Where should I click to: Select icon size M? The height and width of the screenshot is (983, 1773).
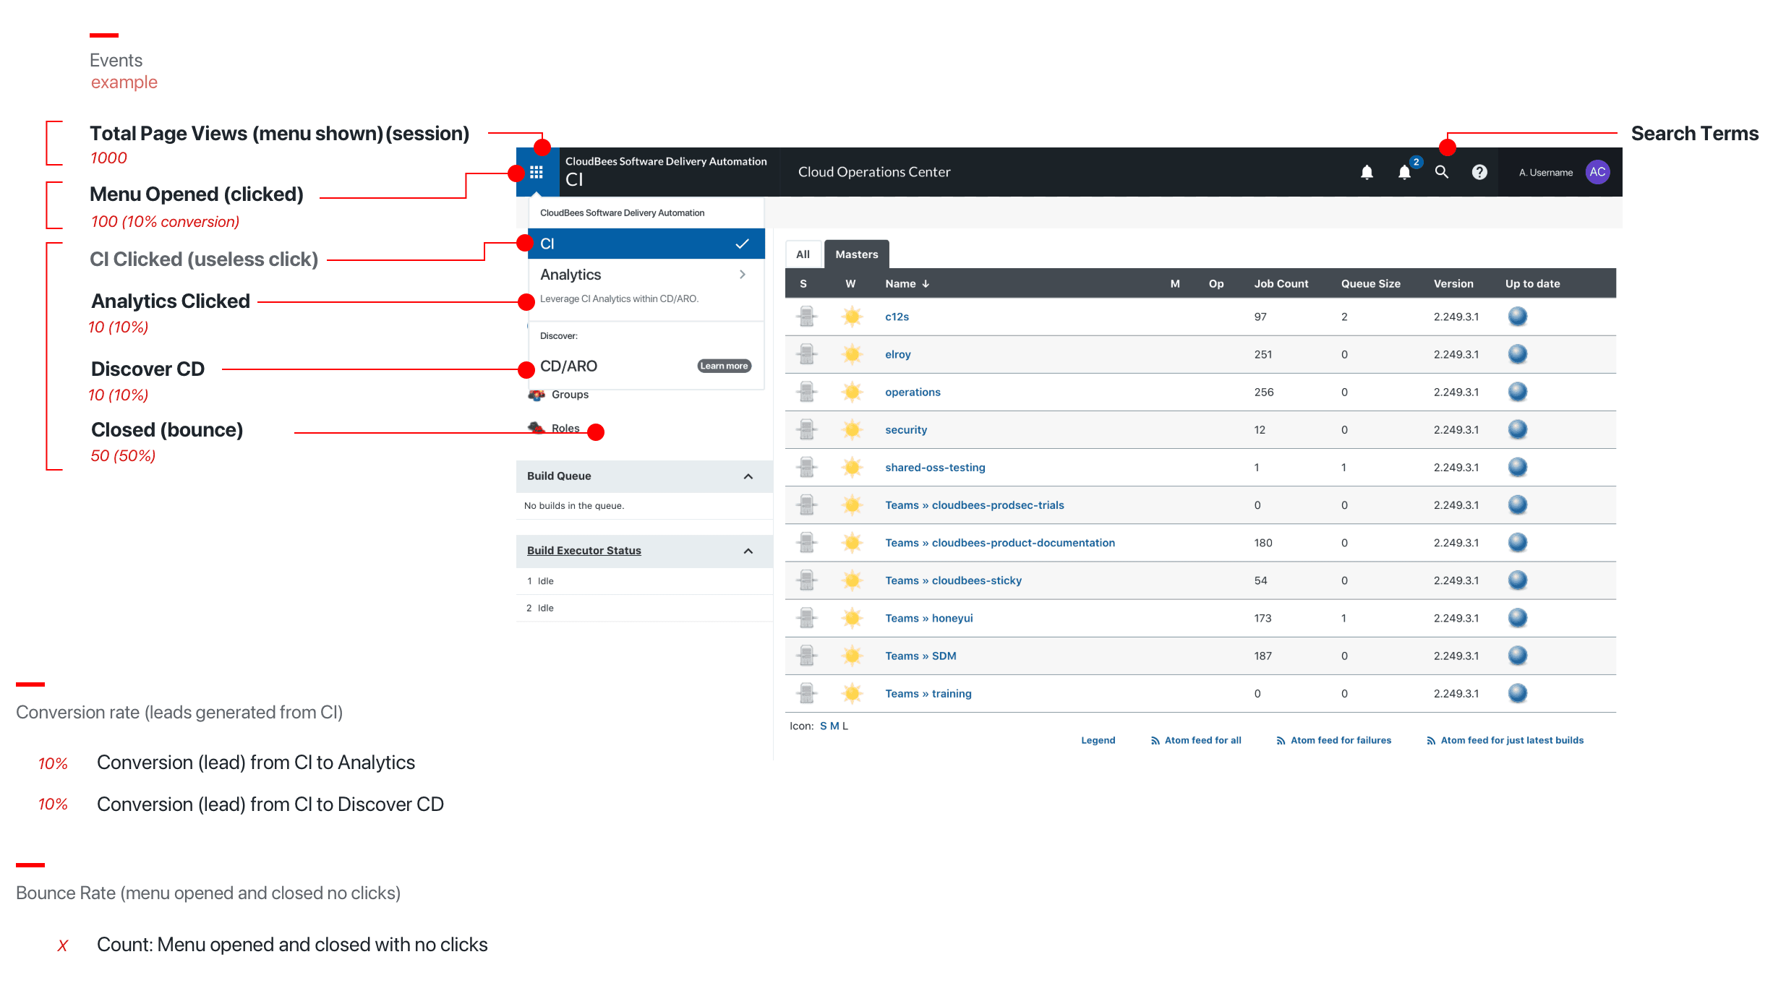click(835, 726)
